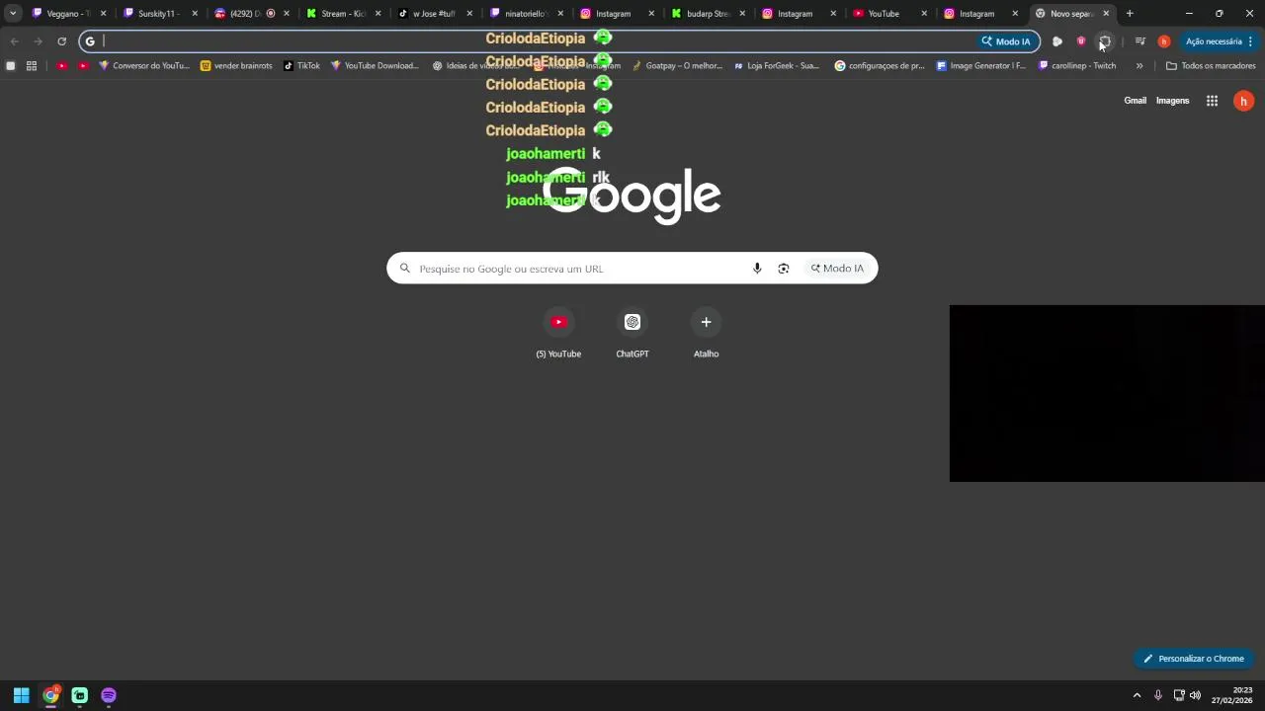Open Conversor do YouTu... bookmark

coord(144,66)
